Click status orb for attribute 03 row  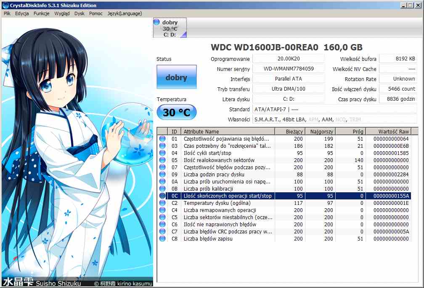point(162,146)
